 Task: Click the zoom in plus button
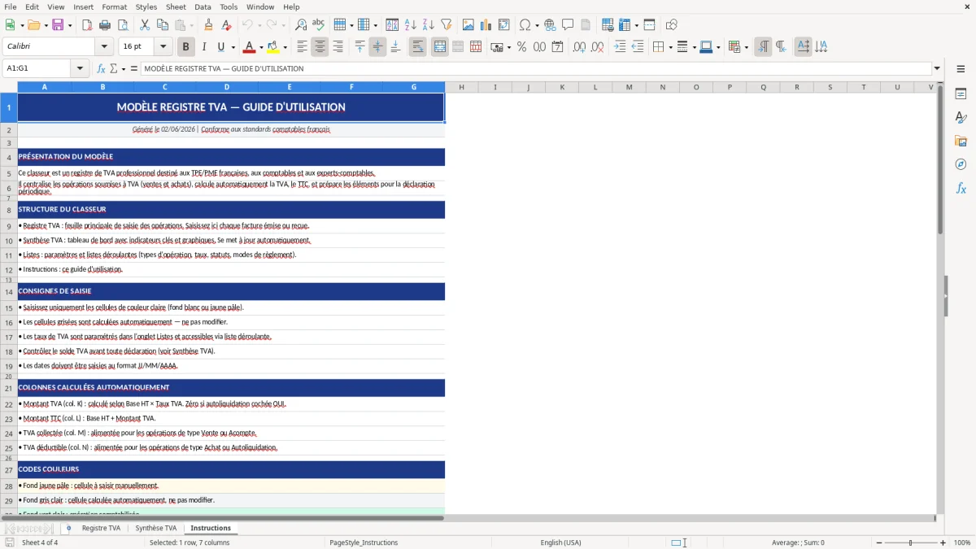pos(943,542)
